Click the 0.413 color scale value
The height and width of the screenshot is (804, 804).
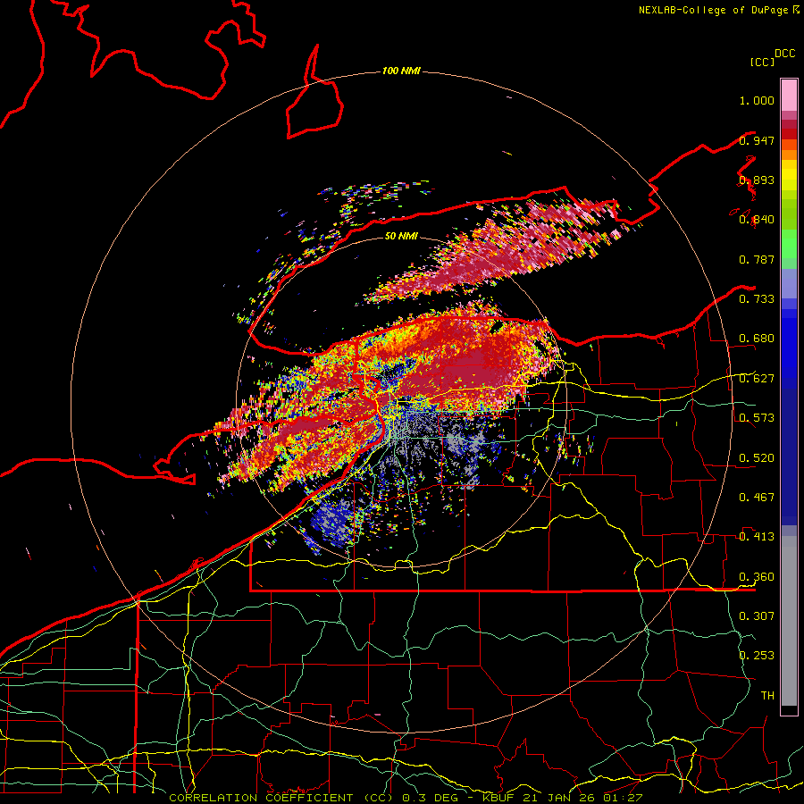(x=757, y=537)
